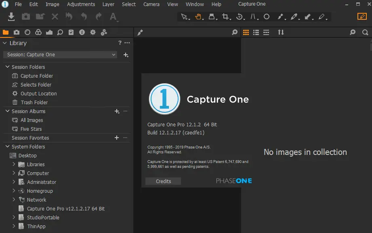Open the File menu
This screenshot has height=233, width=372.
click(18, 4)
